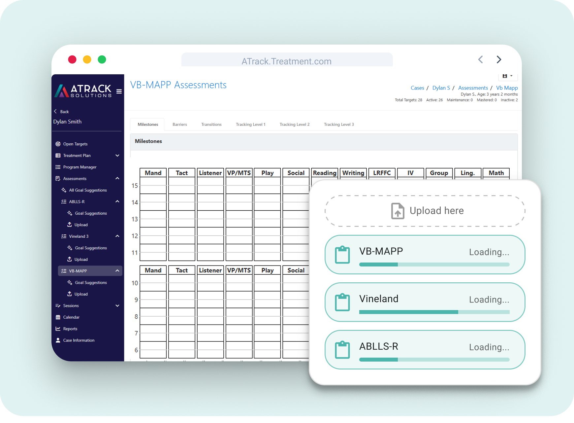Click the VB-MAPP loading progress bar
The height and width of the screenshot is (423, 574).
[434, 264]
